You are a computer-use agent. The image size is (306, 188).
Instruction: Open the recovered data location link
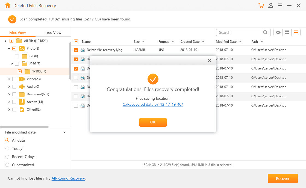pyautogui.click(x=153, y=104)
